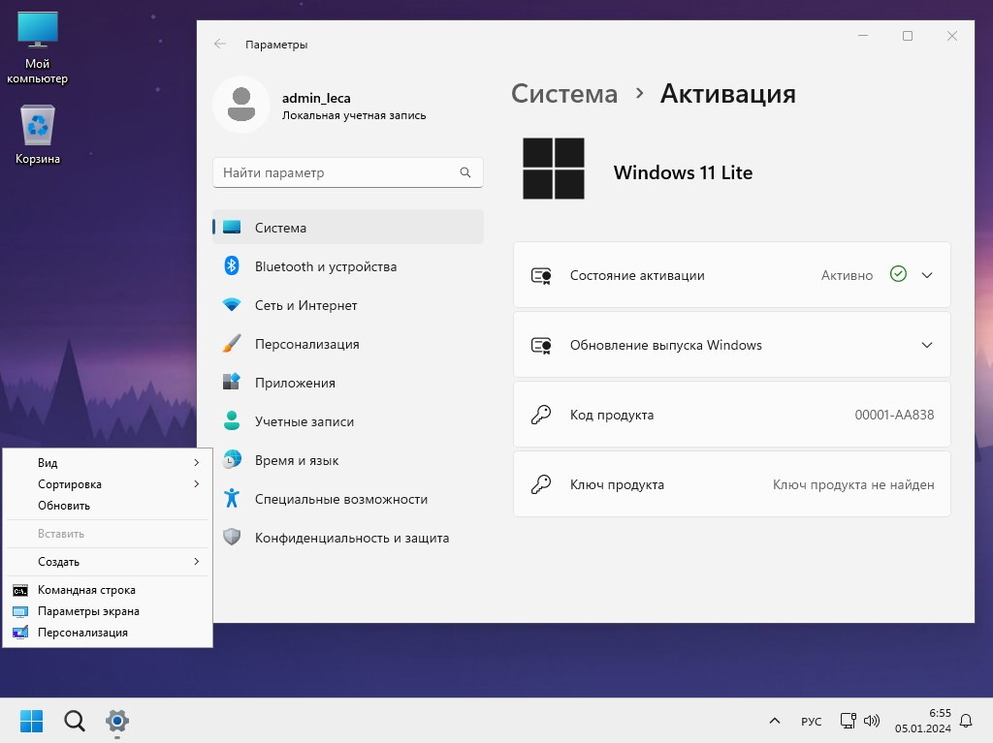The image size is (993, 743).
Task: Select the Network and Internet wifi icon
Action: coord(232,305)
